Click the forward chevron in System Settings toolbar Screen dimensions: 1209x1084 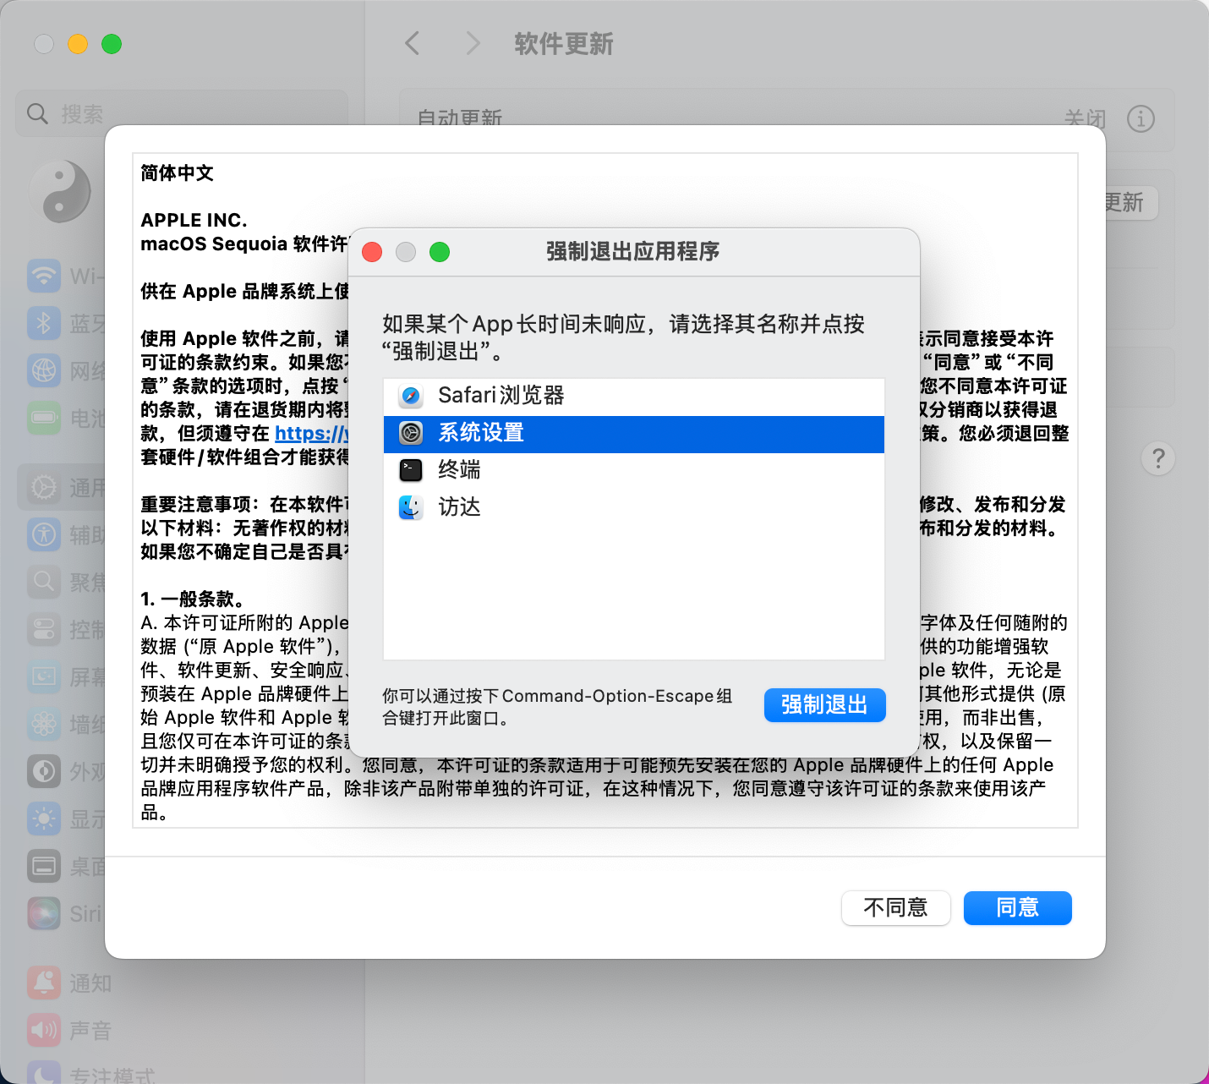click(x=473, y=43)
